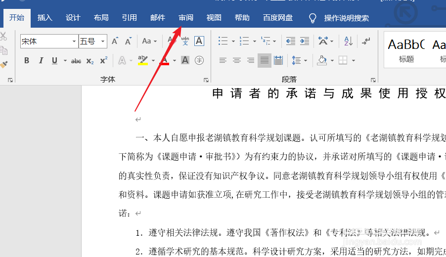Open paragraph dialog launcher in 段落 group
The image size is (446, 257).
click(x=373, y=80)
